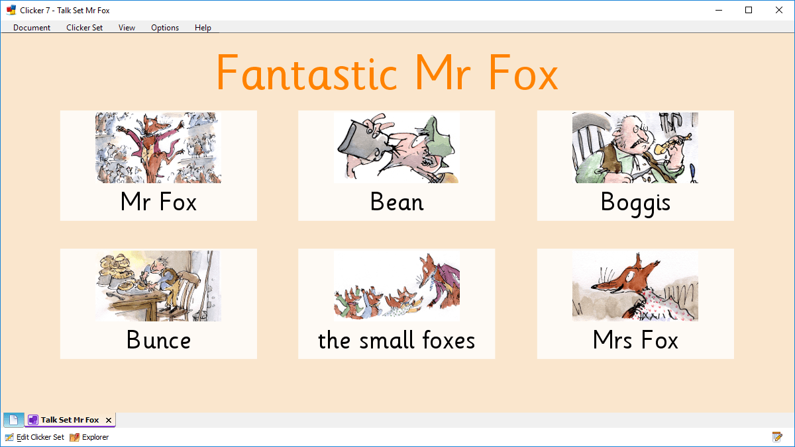
Task: Select the Boggis picture cell
Action: click(x=635, y=165)
